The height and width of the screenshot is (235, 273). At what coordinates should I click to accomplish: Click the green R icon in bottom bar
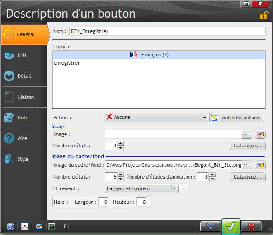52,226
